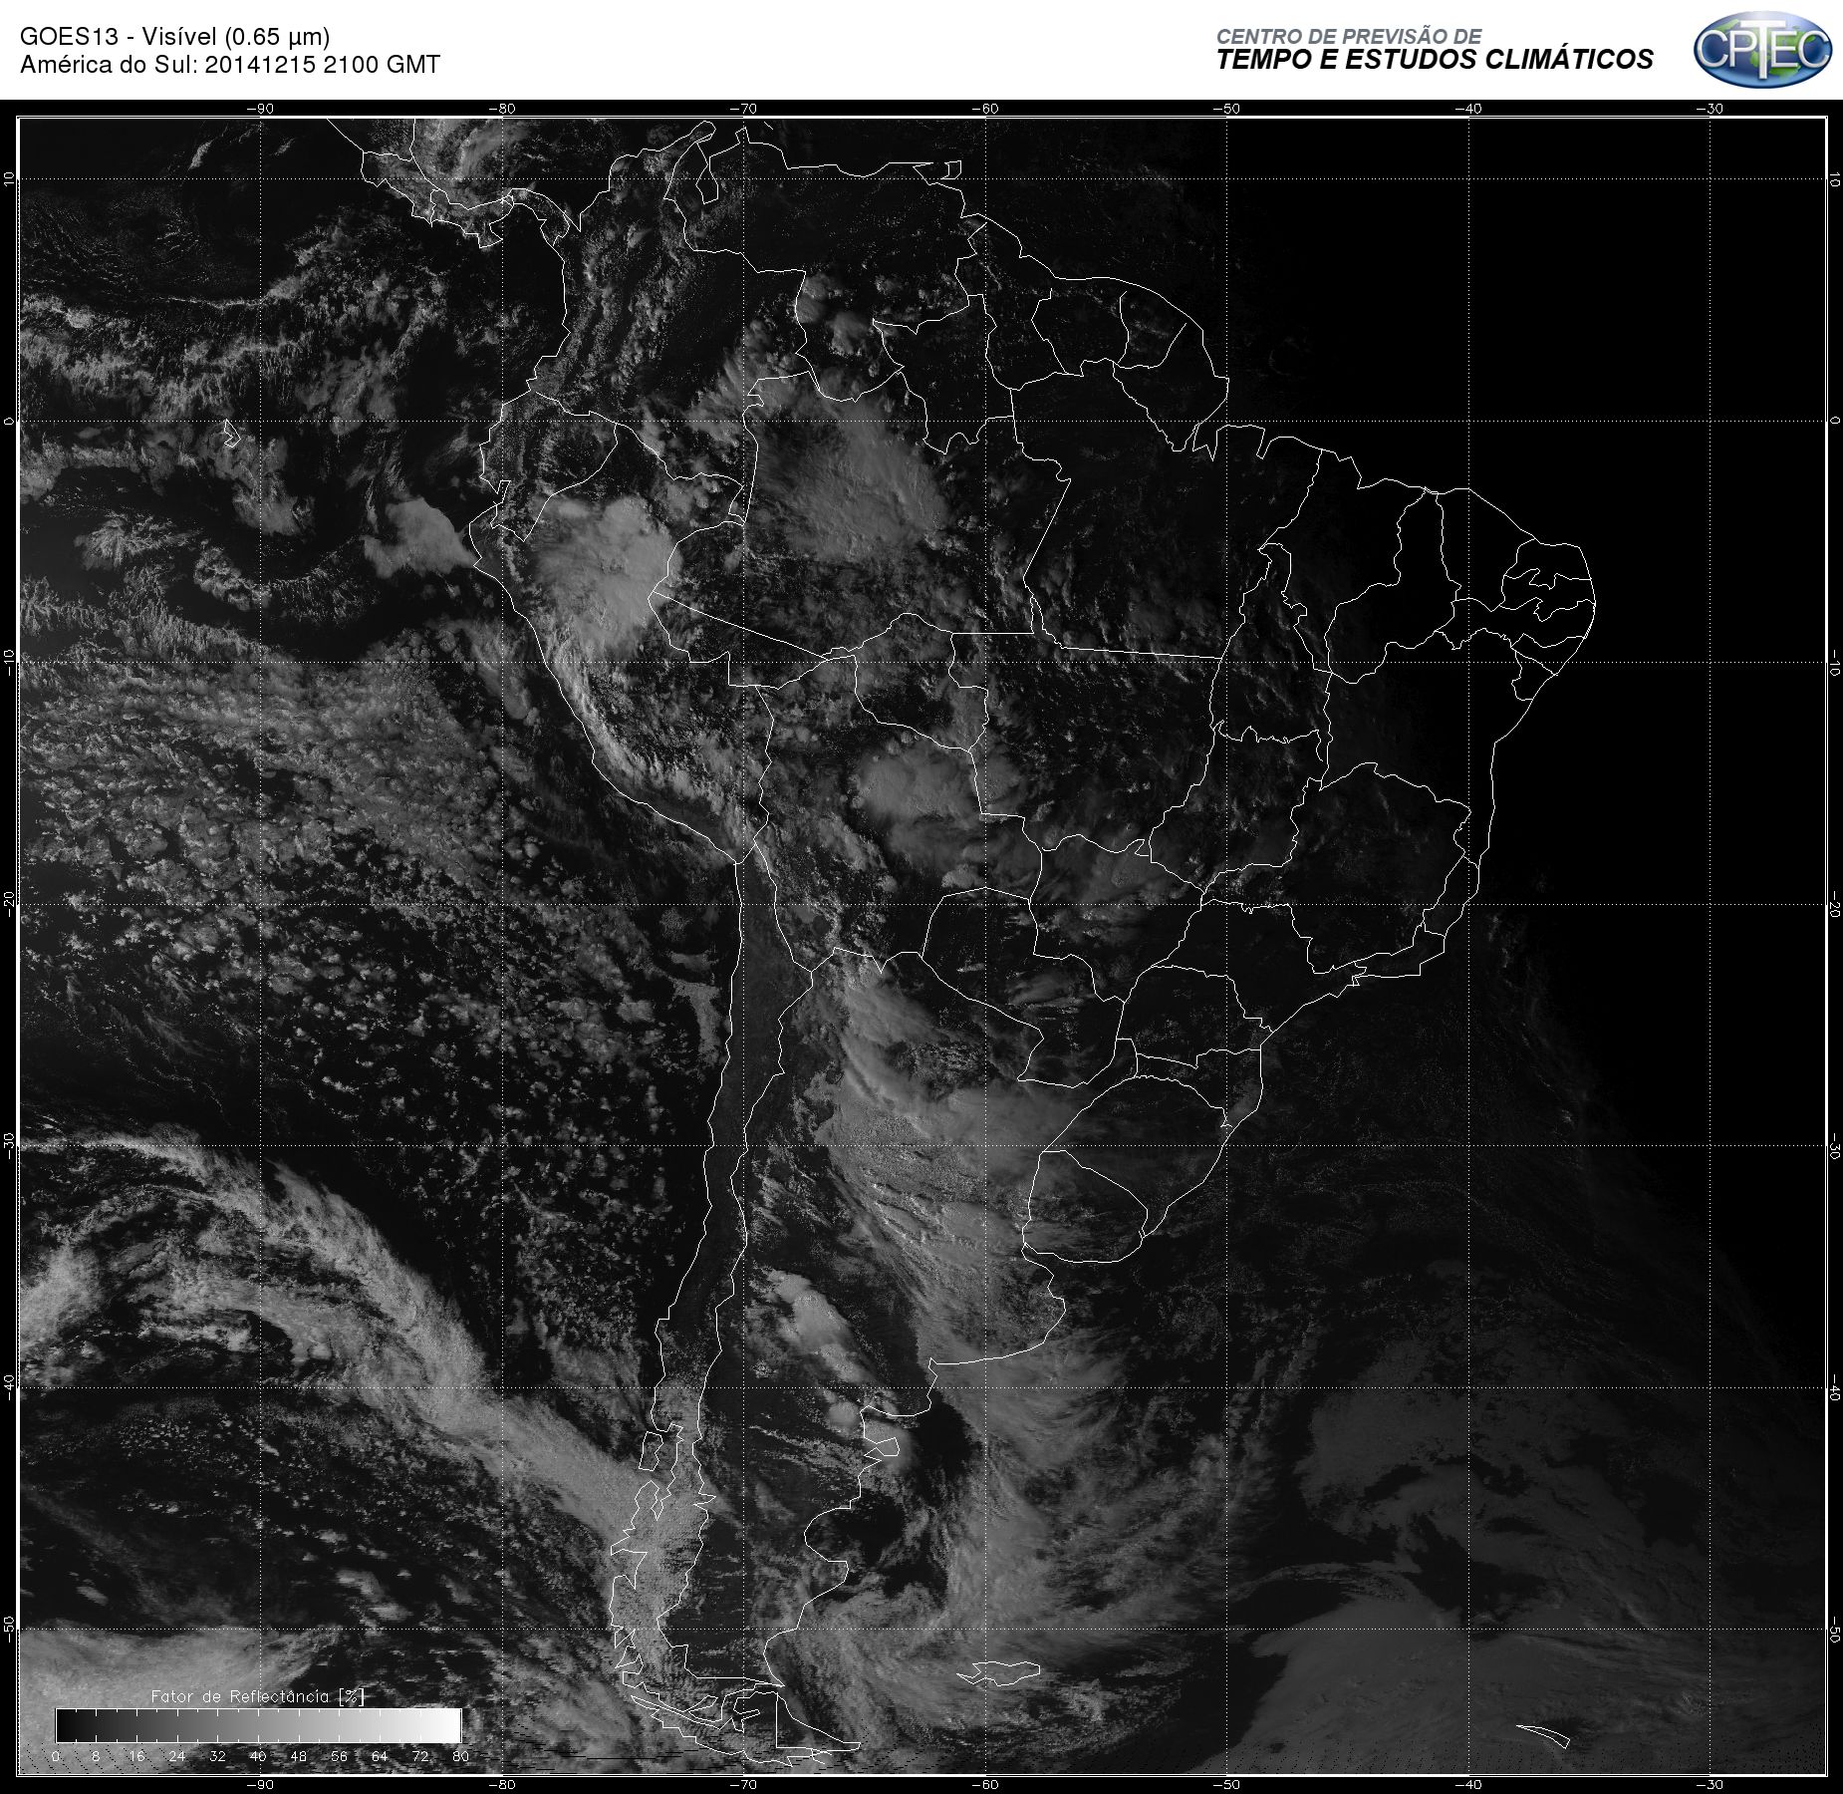Screen dimensions: 1843x1794
Task: Click the '-90' longitude label on top axis
Action: 260,109
